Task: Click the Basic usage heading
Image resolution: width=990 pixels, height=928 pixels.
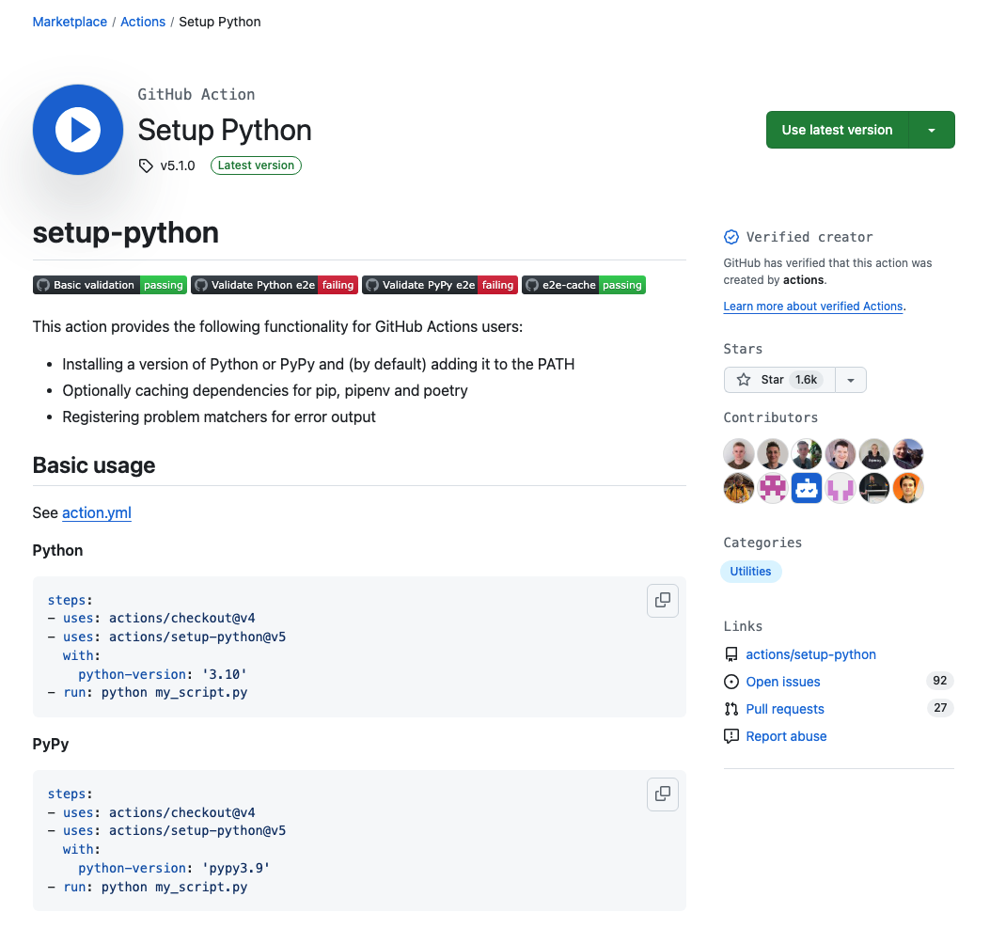Action: (x=94, y=465)
